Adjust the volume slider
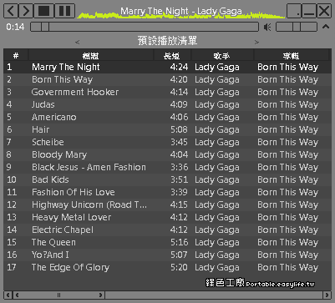The height and width of the screenshot is (303, 335). click(x=297, y=27)
